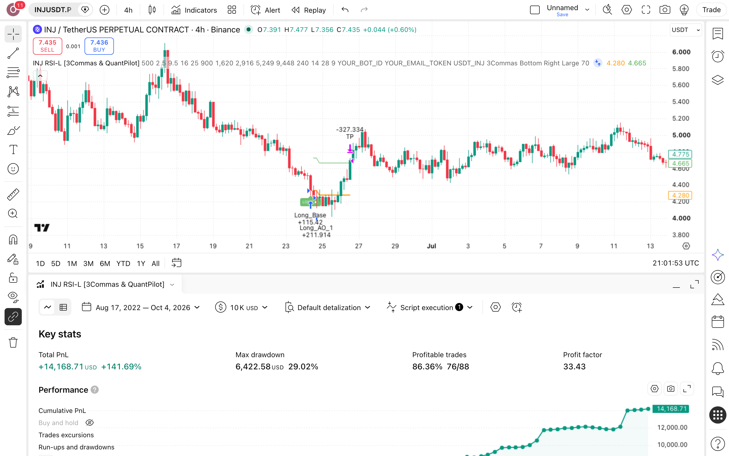Show the Buy and hold line
Image resolution: width=729 pixels, height=456 pixels.
tap(89, 423)
